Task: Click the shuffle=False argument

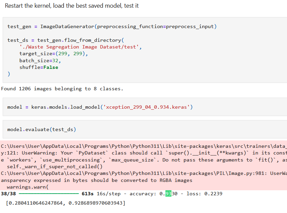Action: (39, 67)
